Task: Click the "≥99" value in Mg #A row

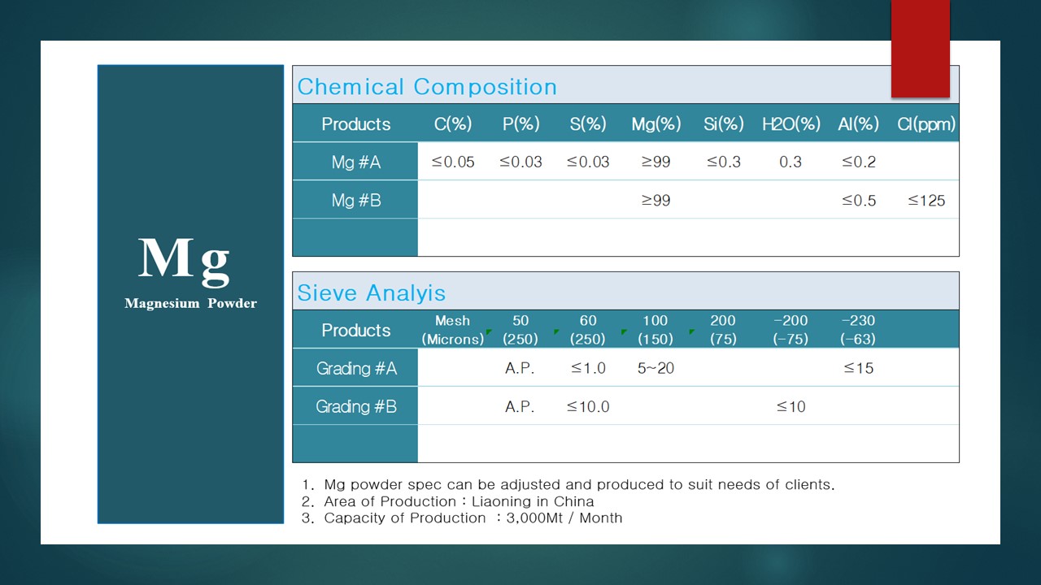Action: [656, 162]
